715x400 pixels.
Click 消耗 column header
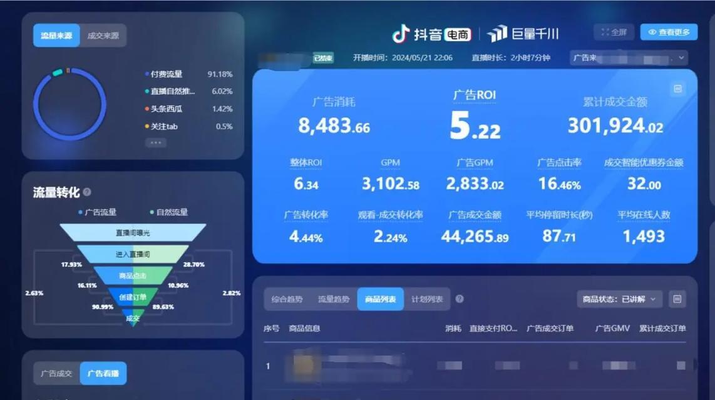453,329
